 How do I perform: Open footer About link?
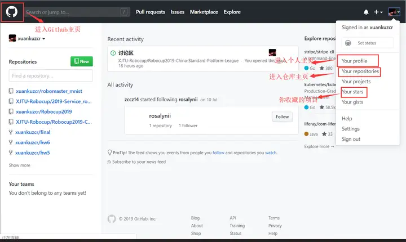click(197, 226)
